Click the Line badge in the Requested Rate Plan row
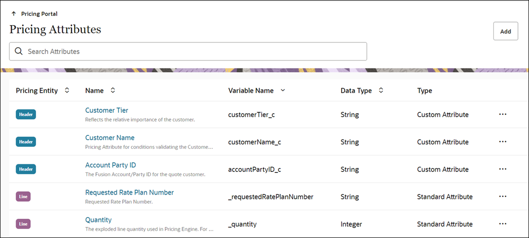 coord(23,197)
